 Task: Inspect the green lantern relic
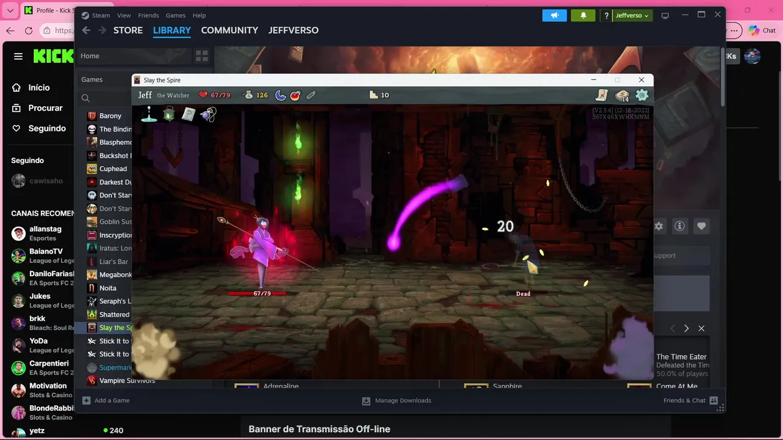click(169, 114)
